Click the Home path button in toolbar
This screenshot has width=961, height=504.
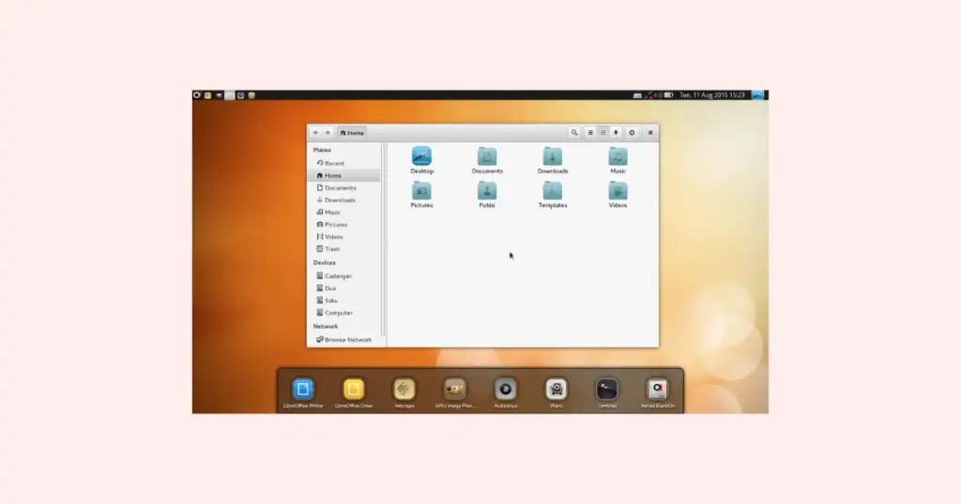[352, 133]
